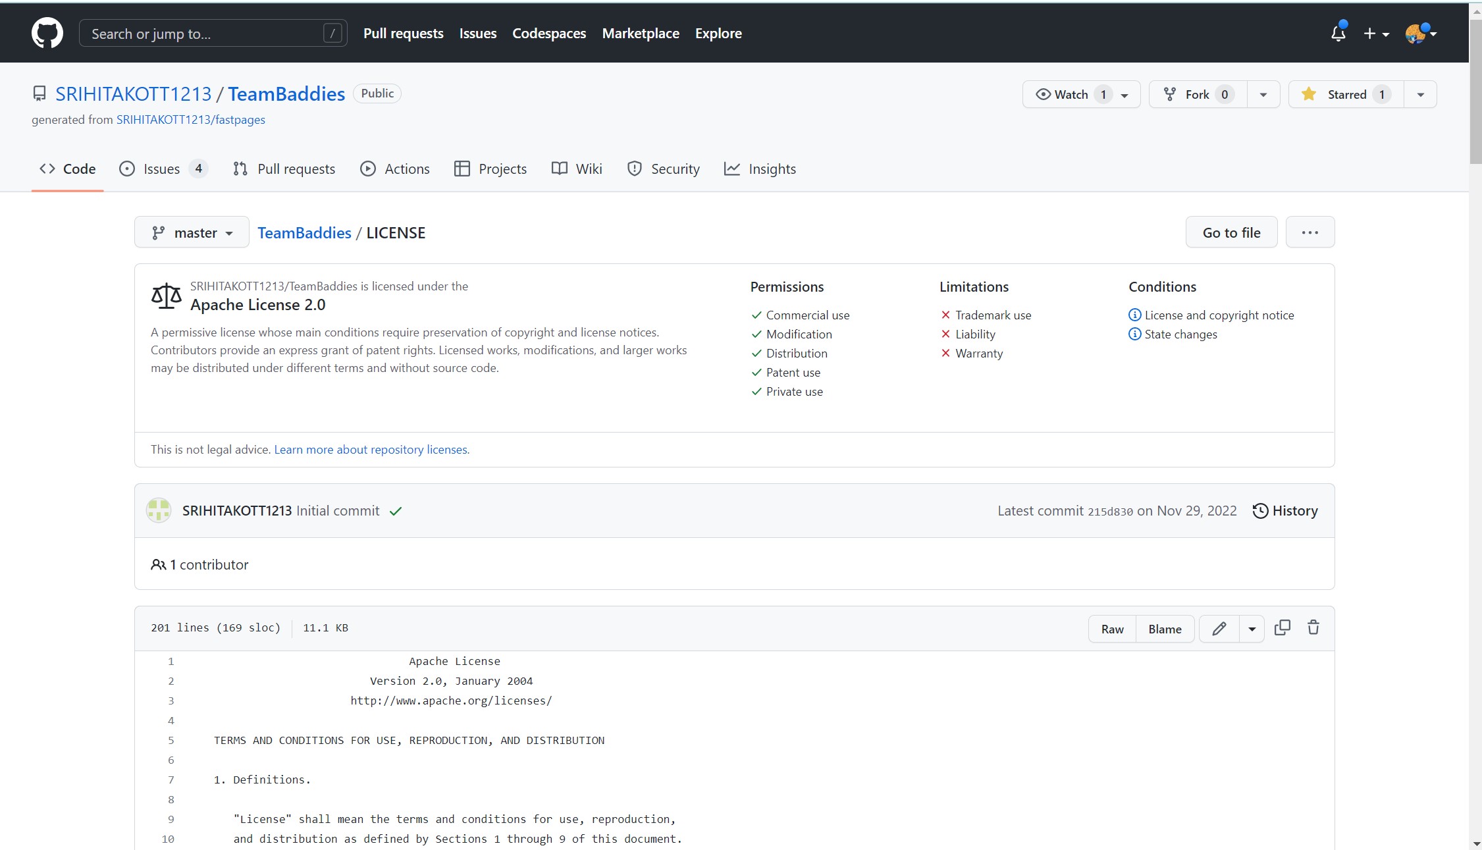
Task: Open SRIHITAKOTT1213/fastpages template link
Action: (x=191, y=120)
